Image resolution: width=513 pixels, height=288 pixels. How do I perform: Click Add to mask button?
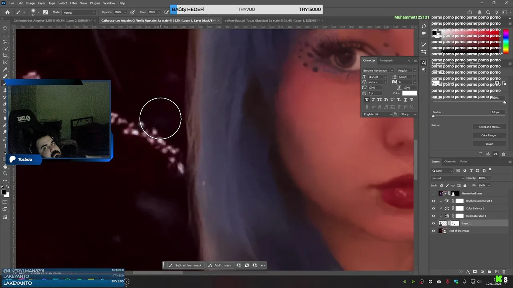220,265
